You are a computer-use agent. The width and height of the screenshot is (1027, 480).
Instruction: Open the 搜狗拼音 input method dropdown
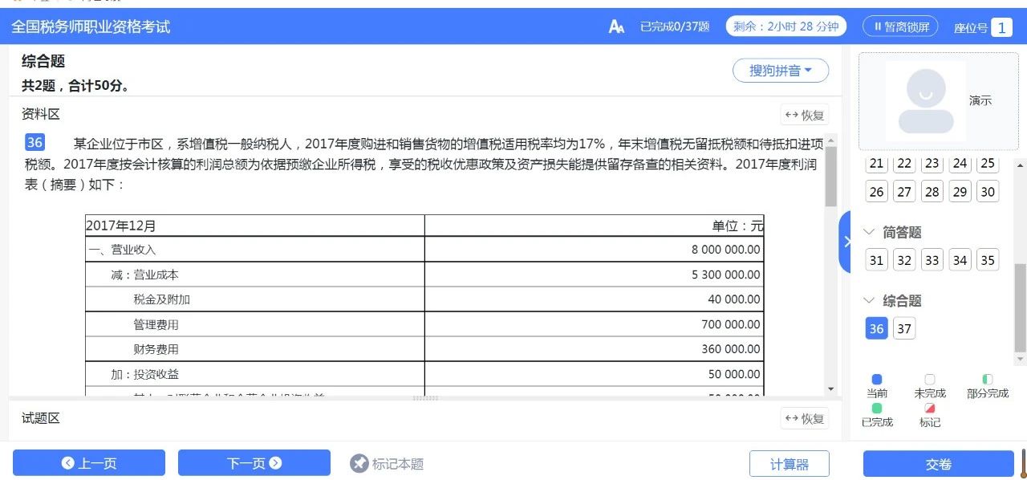[781, 71]
